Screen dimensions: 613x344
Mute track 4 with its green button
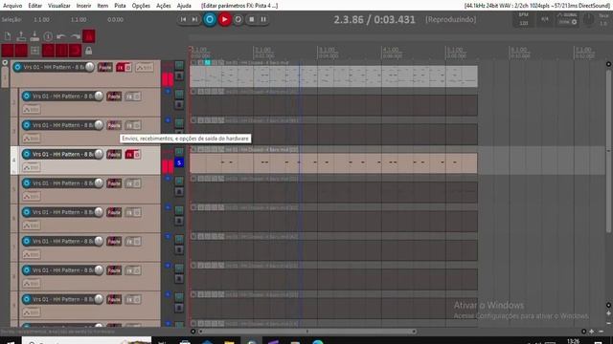(x=179, y=152)
